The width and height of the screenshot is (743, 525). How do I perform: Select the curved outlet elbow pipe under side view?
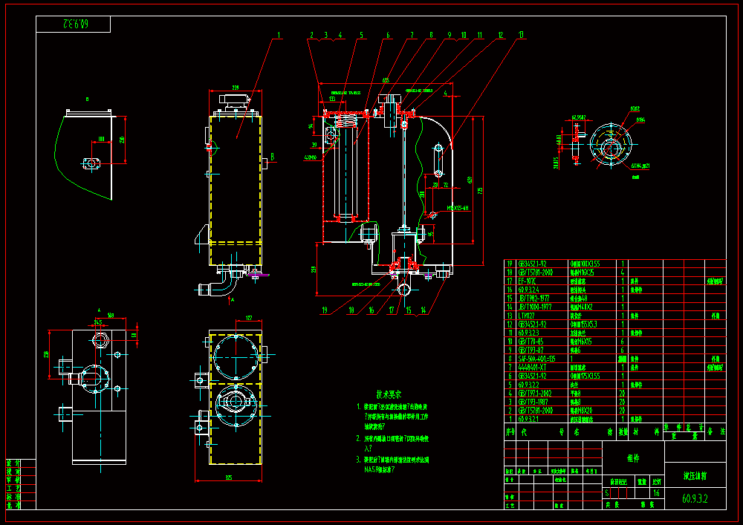click(x=218, y=285)
